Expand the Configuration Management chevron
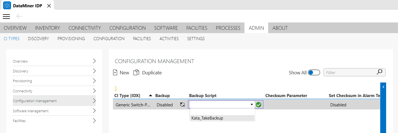This screenshot has width=398, height=133. 94,101
